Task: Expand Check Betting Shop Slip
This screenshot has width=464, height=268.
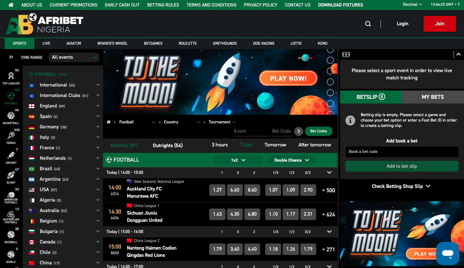Action: pyautogui.click(x=401, y=186)
